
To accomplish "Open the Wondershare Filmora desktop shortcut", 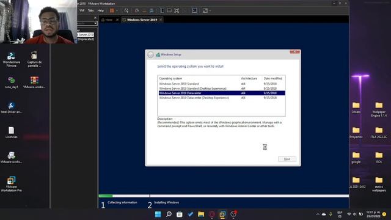I will (x=11, y=60).
